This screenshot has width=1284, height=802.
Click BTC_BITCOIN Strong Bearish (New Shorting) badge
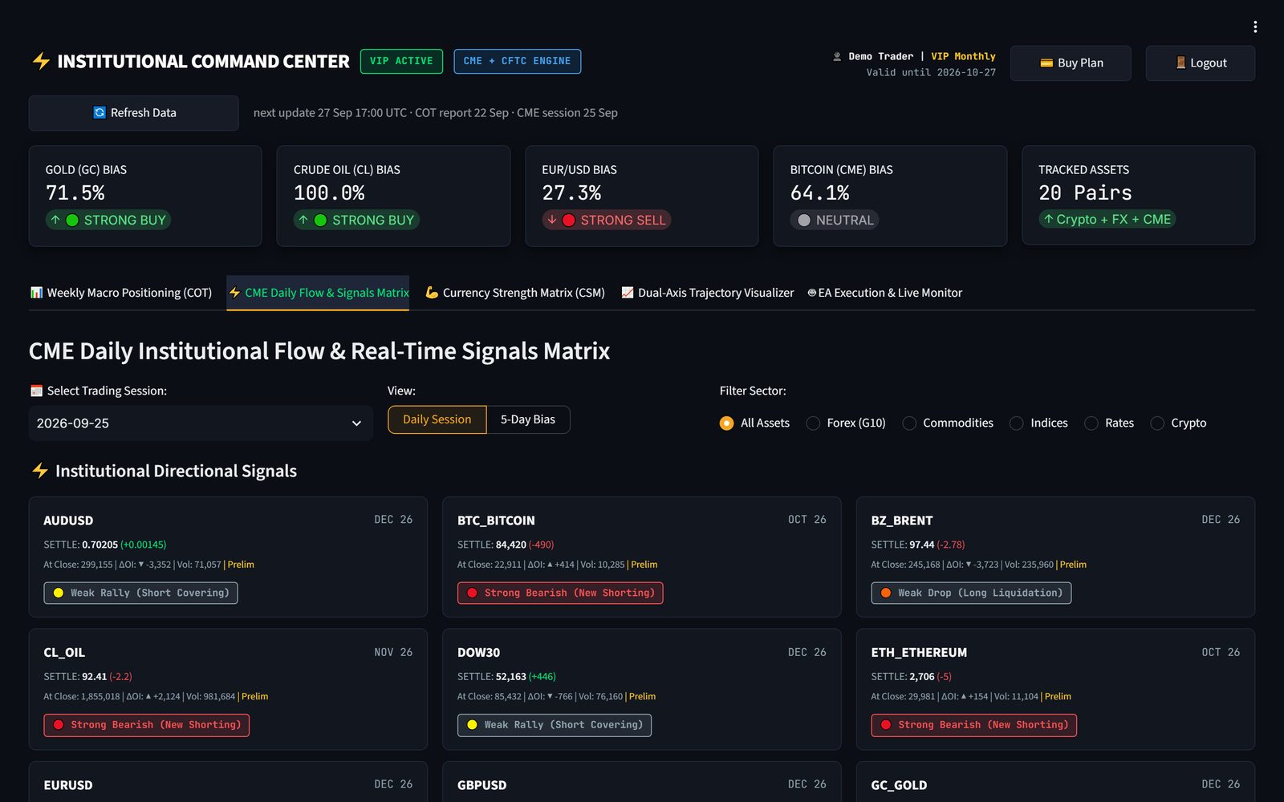[560, 593]
